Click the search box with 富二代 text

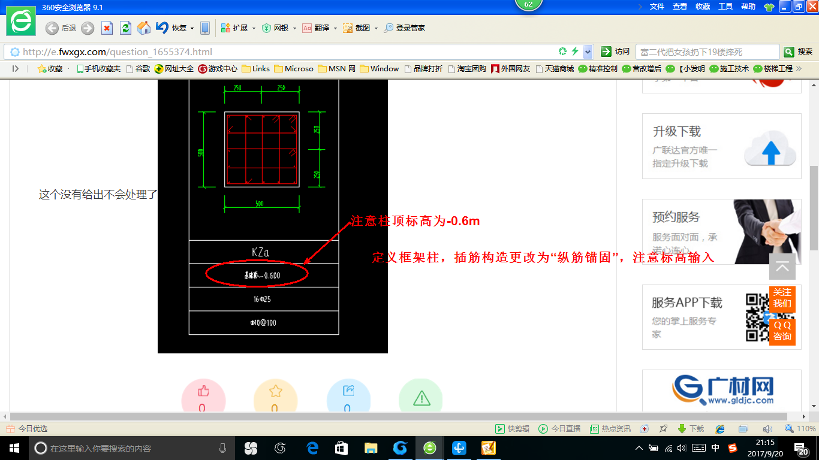(x=707, y=52)
